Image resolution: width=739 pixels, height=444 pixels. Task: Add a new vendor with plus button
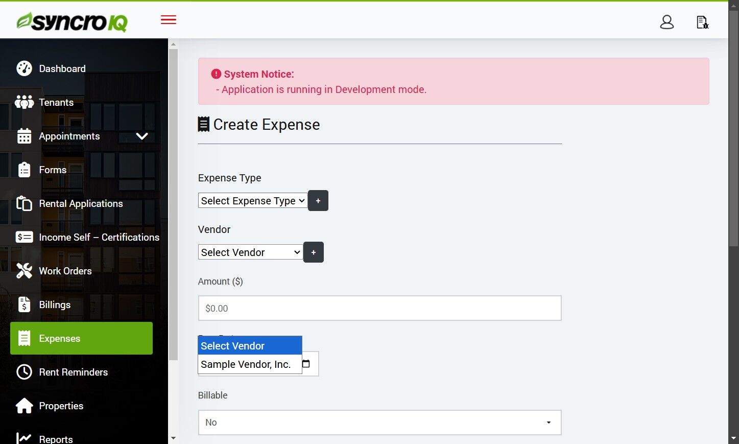[x=314, y=252]
